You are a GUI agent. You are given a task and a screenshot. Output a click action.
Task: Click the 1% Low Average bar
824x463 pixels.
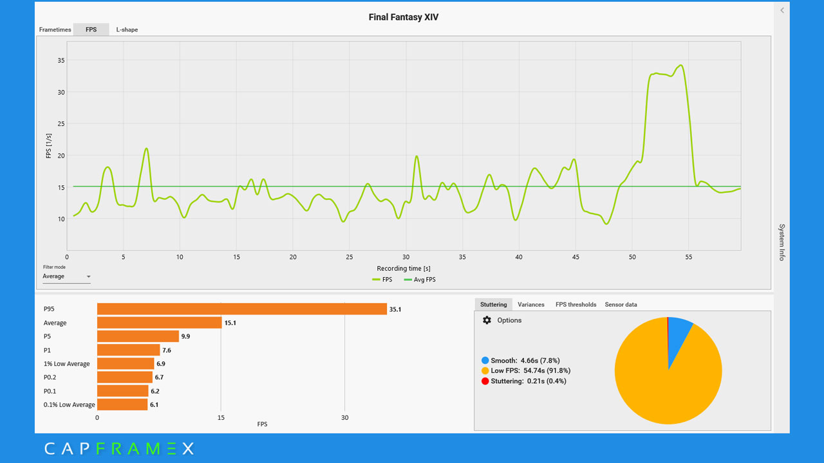coord(126,364)
